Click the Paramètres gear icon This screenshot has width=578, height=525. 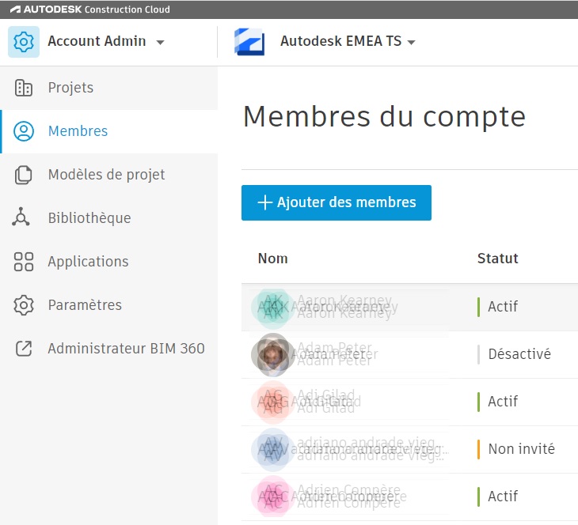tap(24, 305)
